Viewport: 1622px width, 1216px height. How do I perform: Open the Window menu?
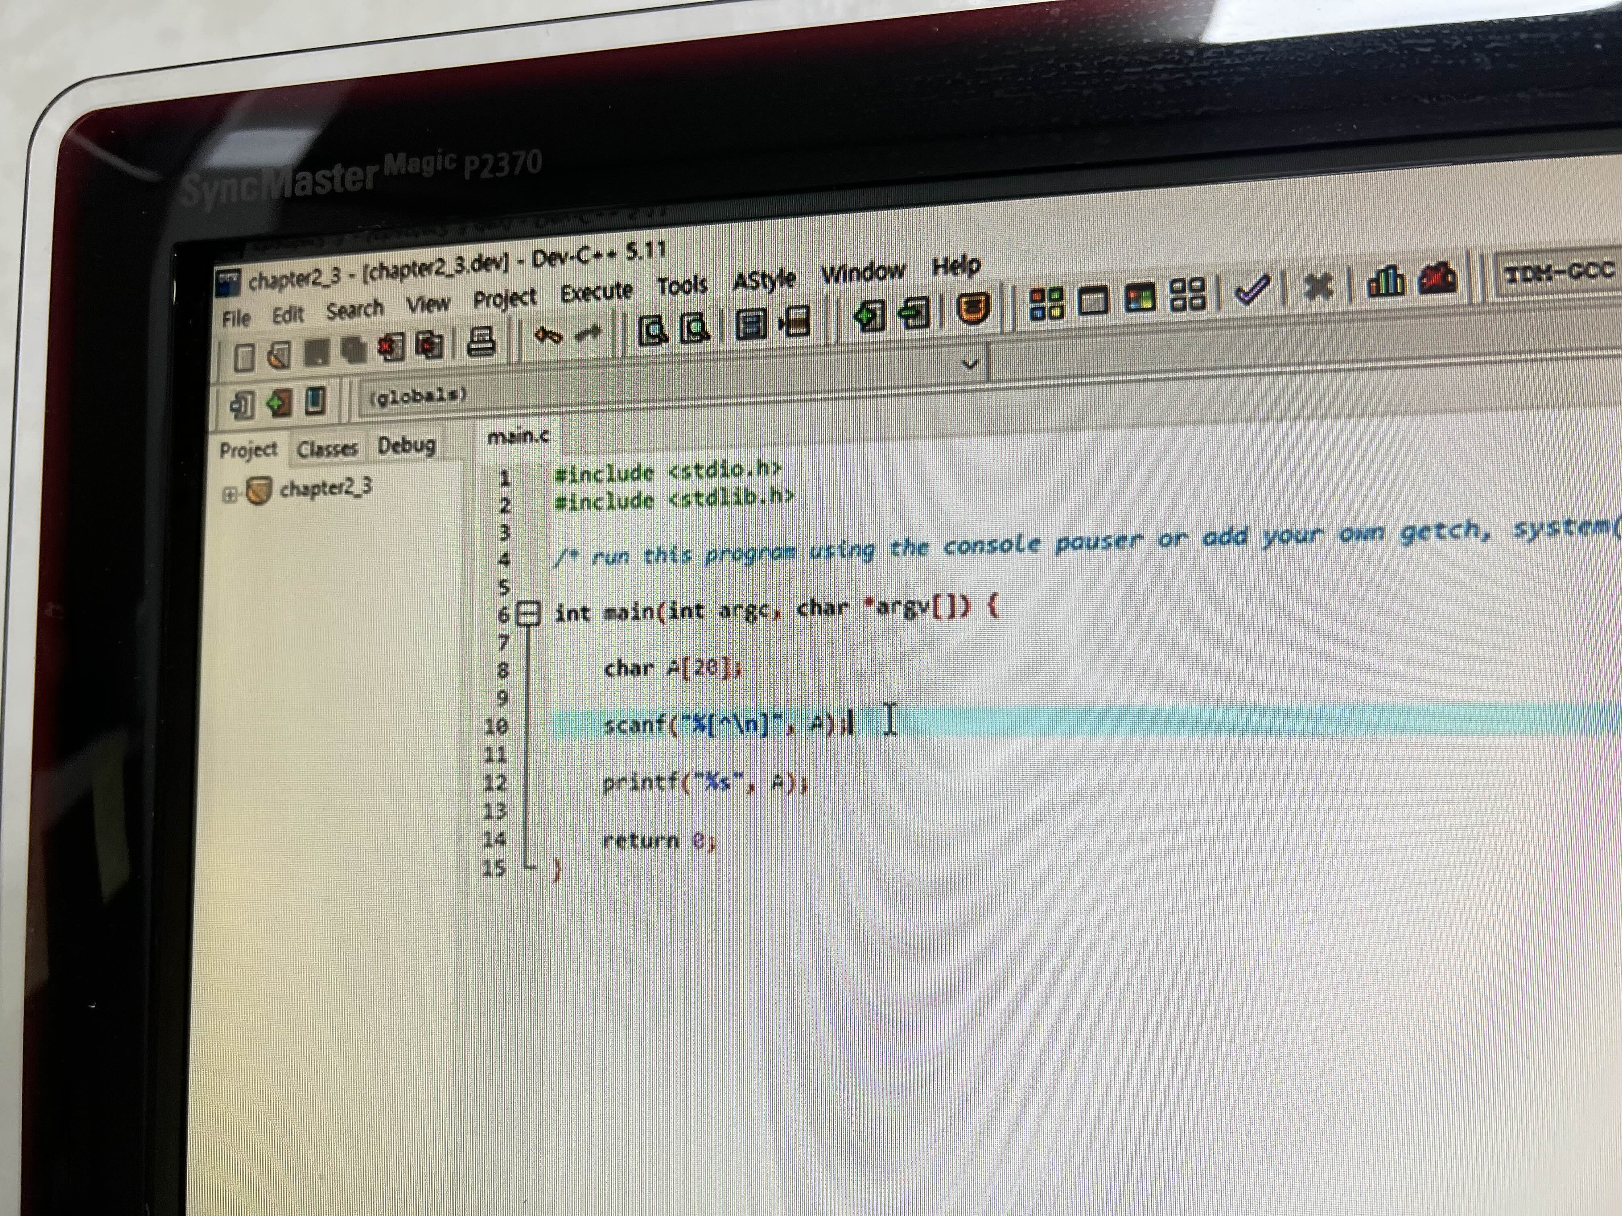863,272
